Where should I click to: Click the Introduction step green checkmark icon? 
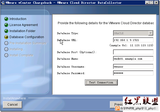point(6,19)
